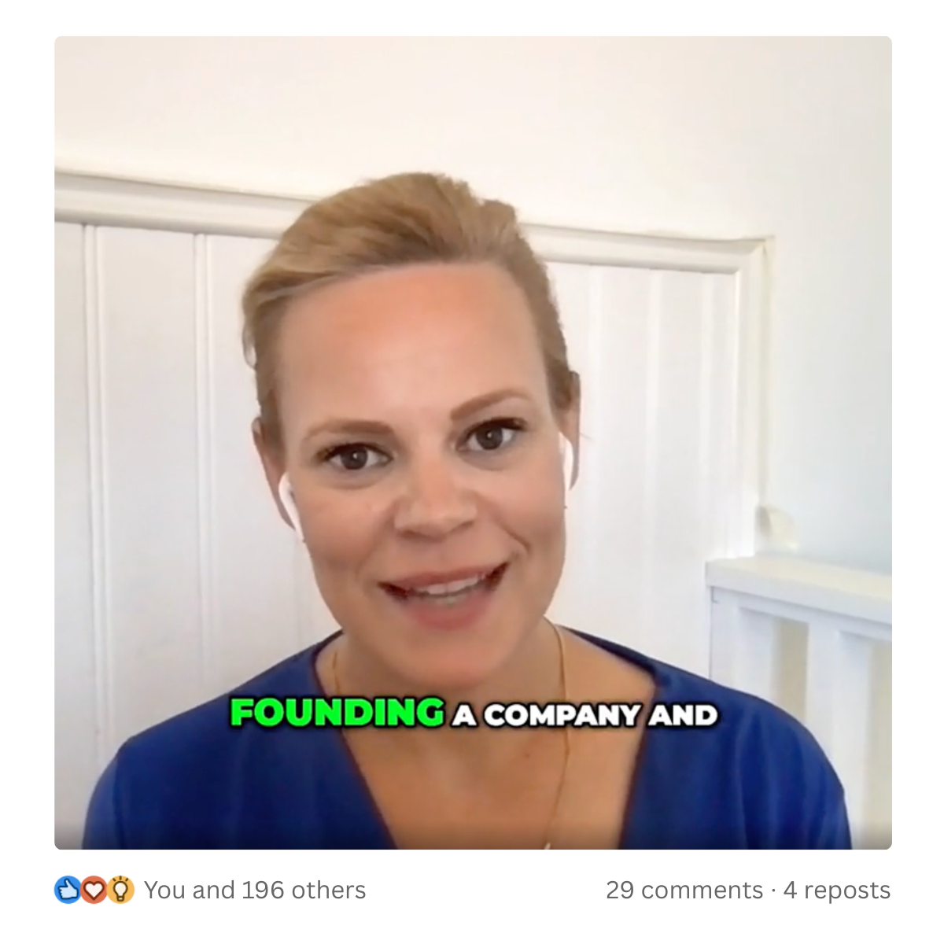Open the "You and 196 others" reactions list
The height and width of the screenshot is (944, 944).
[255, 890]
